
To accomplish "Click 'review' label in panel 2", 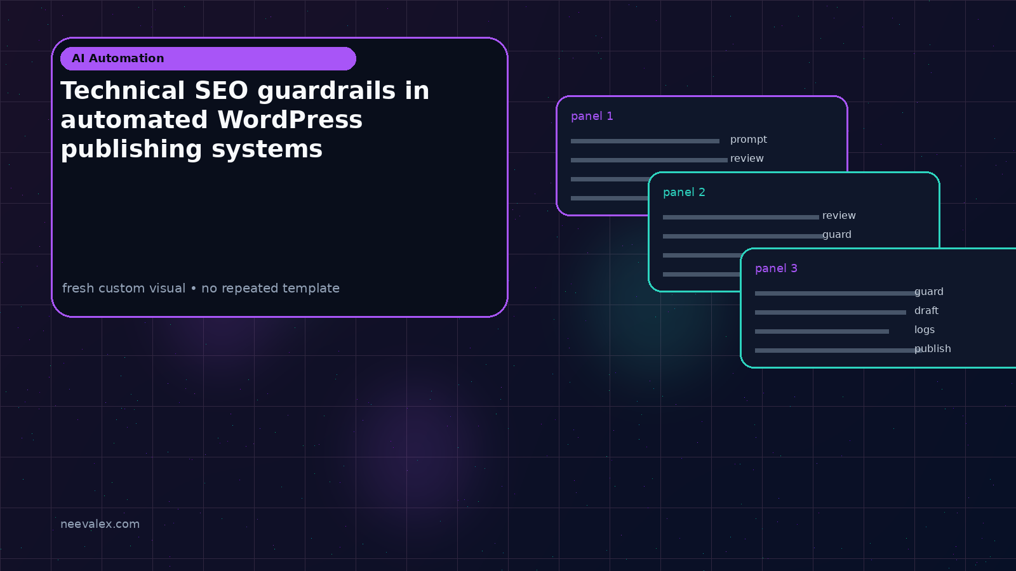I will click(x=839, y=216).
